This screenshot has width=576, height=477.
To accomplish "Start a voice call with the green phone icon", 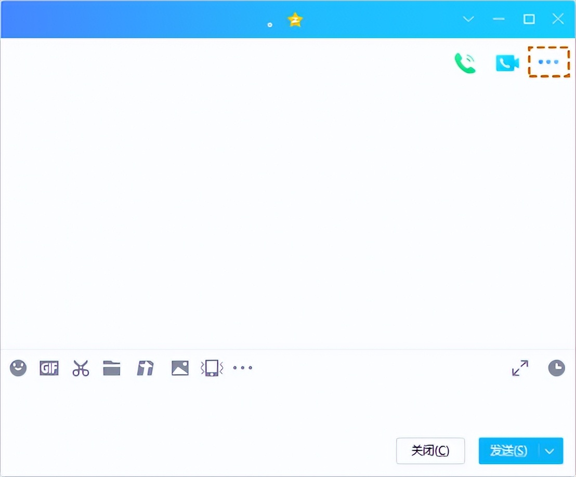I will [465, 63].
